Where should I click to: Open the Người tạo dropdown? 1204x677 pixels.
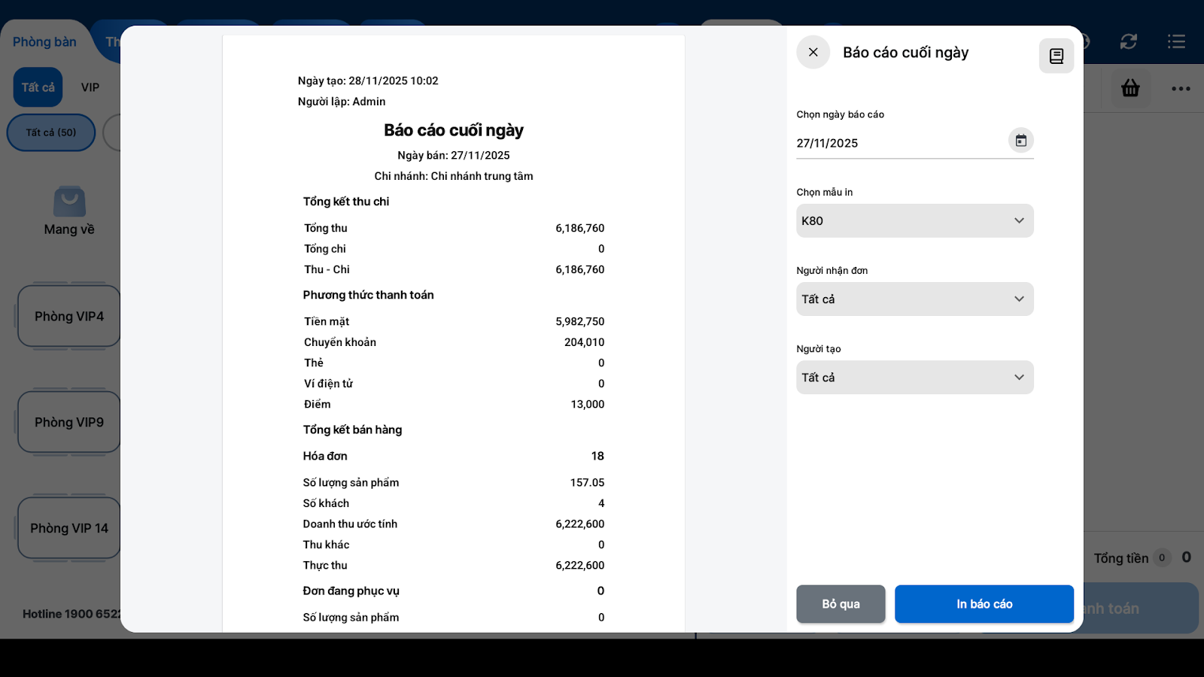[915, 378]
